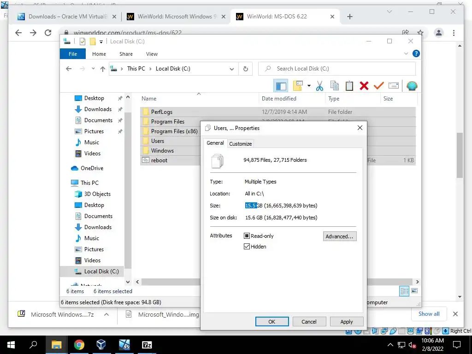Click the muted volume tray icon
The height and width of the screenshot is (354, 472).
click(412, 345)
